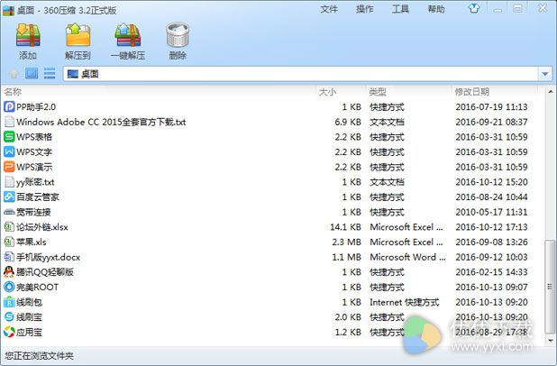557x366 pixels.
Task: Go up one folder level arrow
Action: tap(14, 74)
